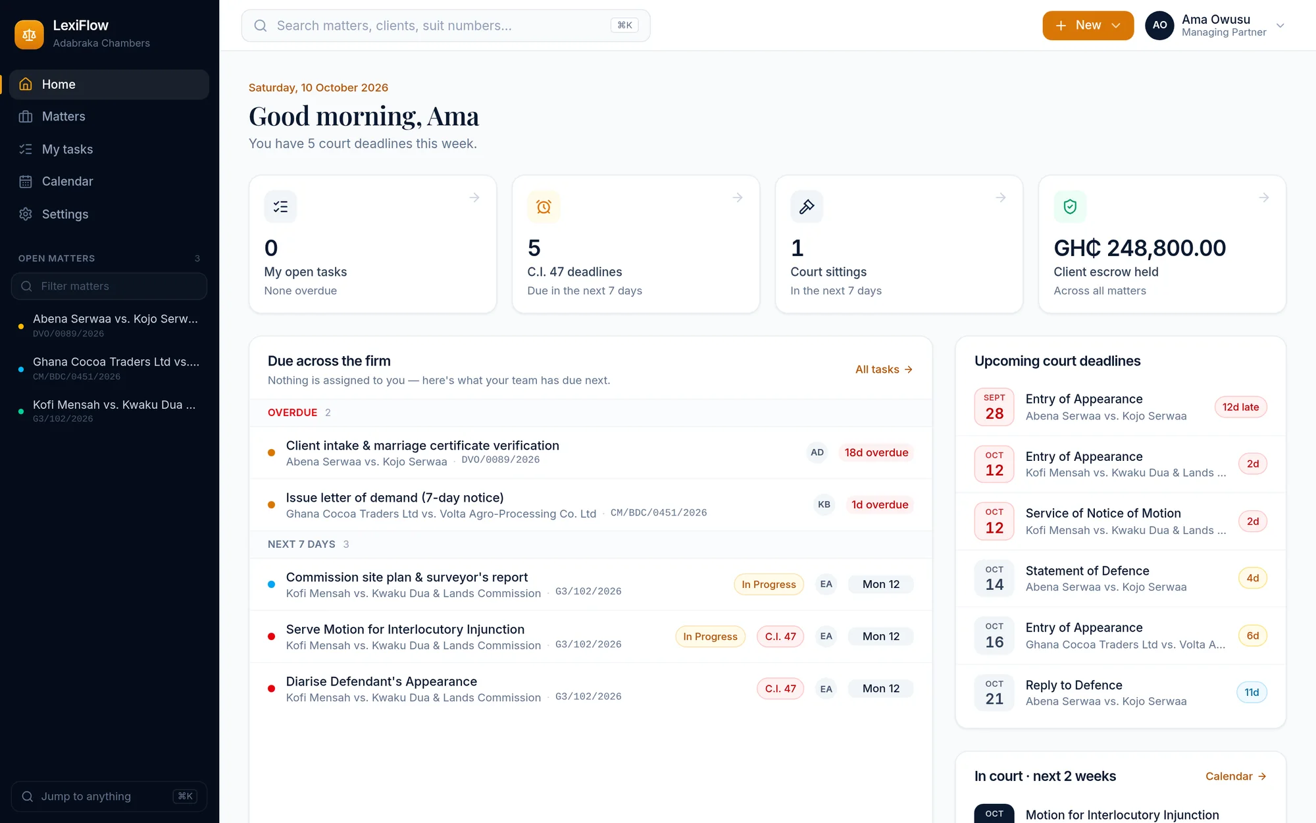
Task: Click In Progress badge on Serve Motion task
Action: pos(710,637)
